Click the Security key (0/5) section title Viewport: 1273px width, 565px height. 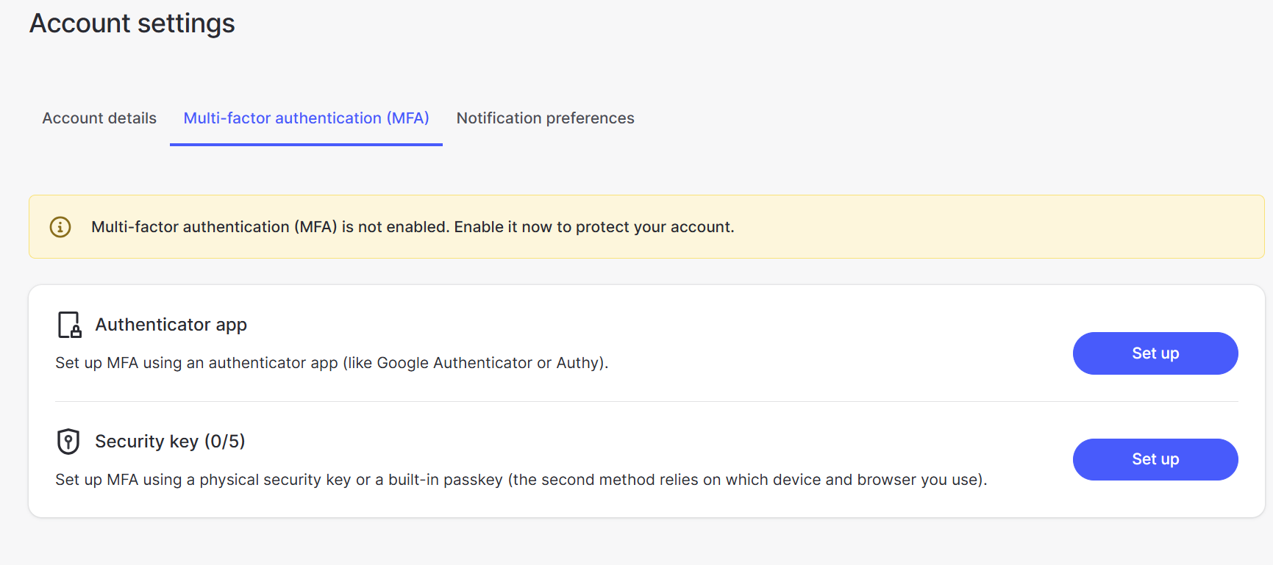pos(170,442)
